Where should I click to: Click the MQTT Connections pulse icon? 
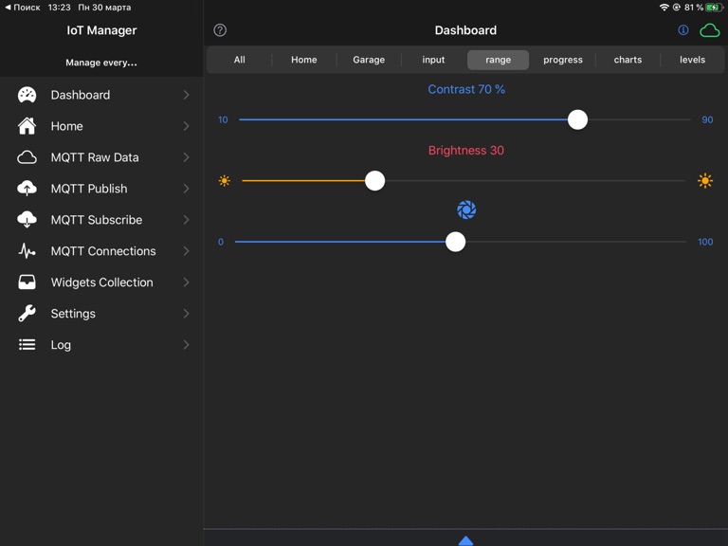tap(27, 251)
